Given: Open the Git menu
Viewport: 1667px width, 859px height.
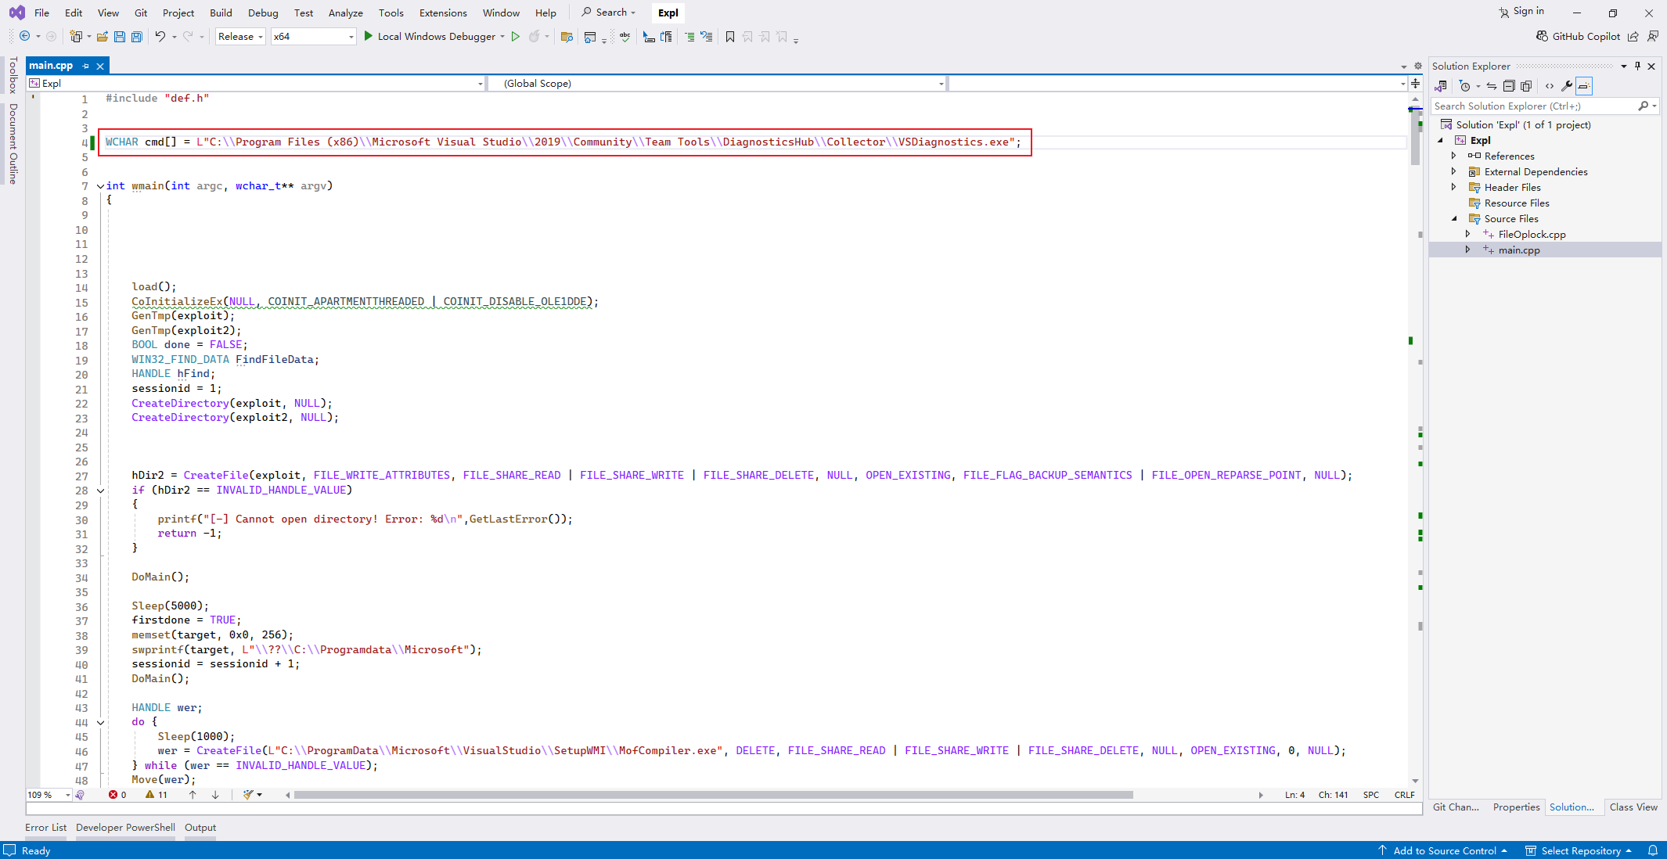Looking at the screenshot, I should [x=141, y=13].
